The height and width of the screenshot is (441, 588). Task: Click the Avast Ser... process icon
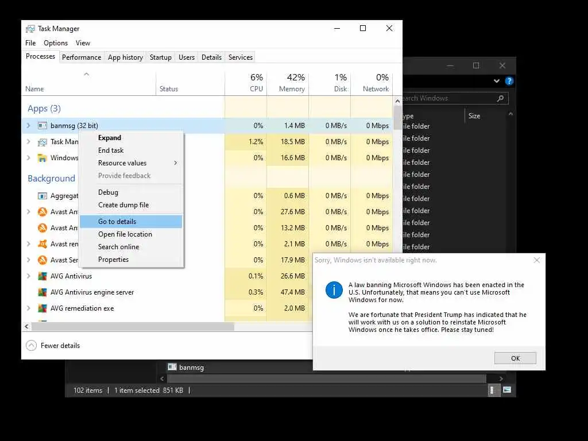(42, 260)
